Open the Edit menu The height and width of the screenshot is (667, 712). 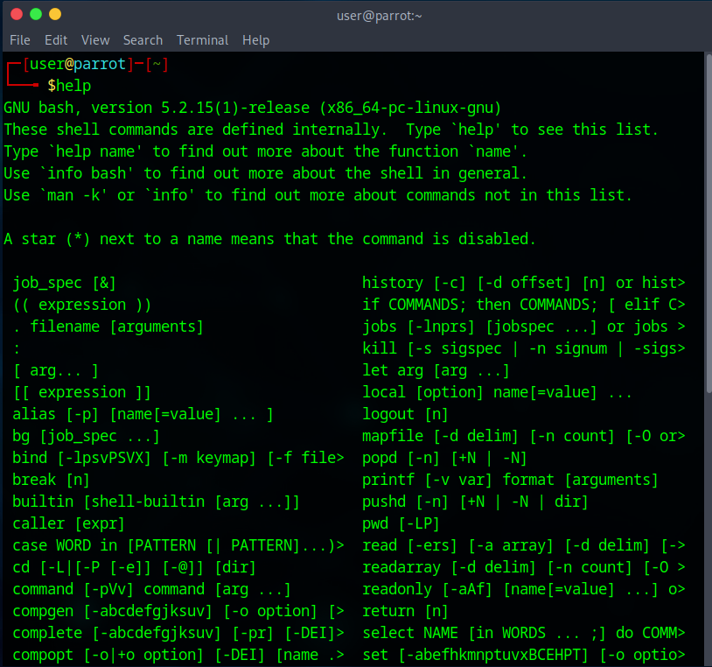tap(56, 40)
